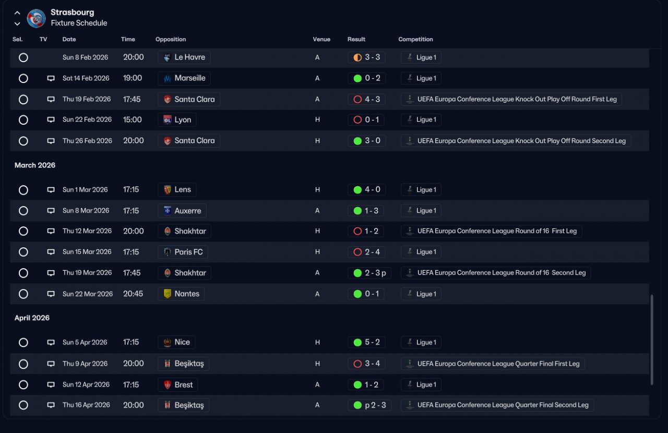Click the Strasbourg club crest icon
The width and height of the screenshot is (668, 433).
click(x=36, y=18)
